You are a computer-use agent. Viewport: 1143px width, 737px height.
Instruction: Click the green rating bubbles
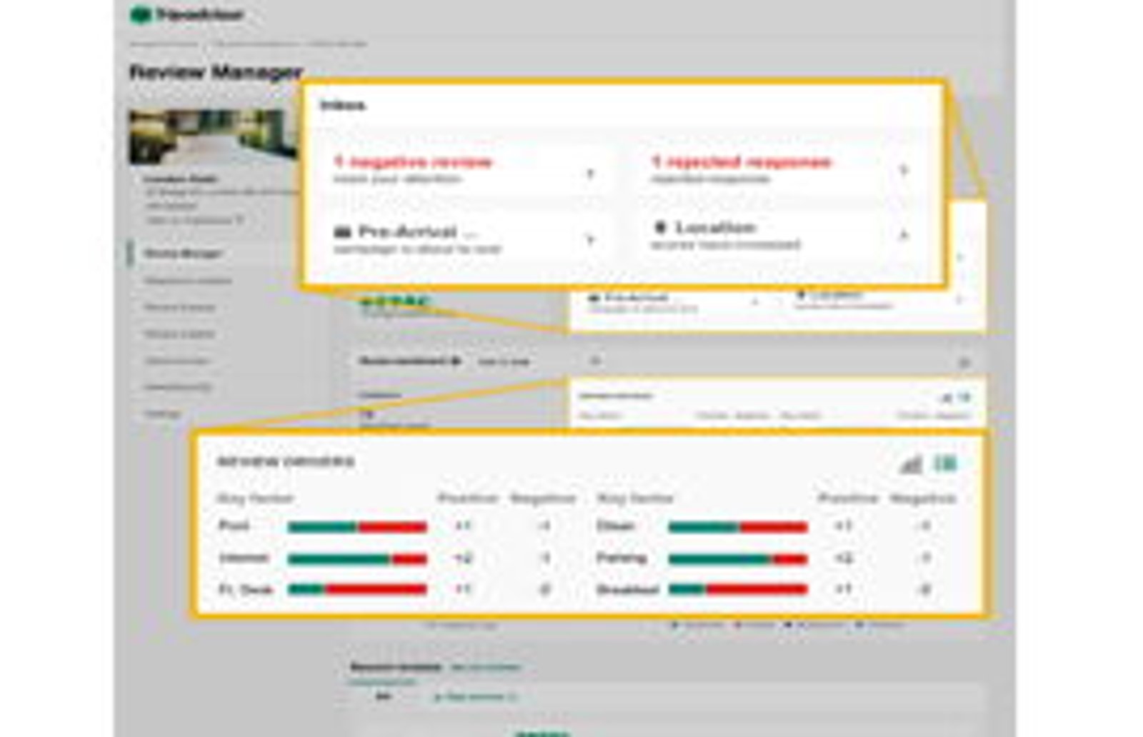[394, 302]
